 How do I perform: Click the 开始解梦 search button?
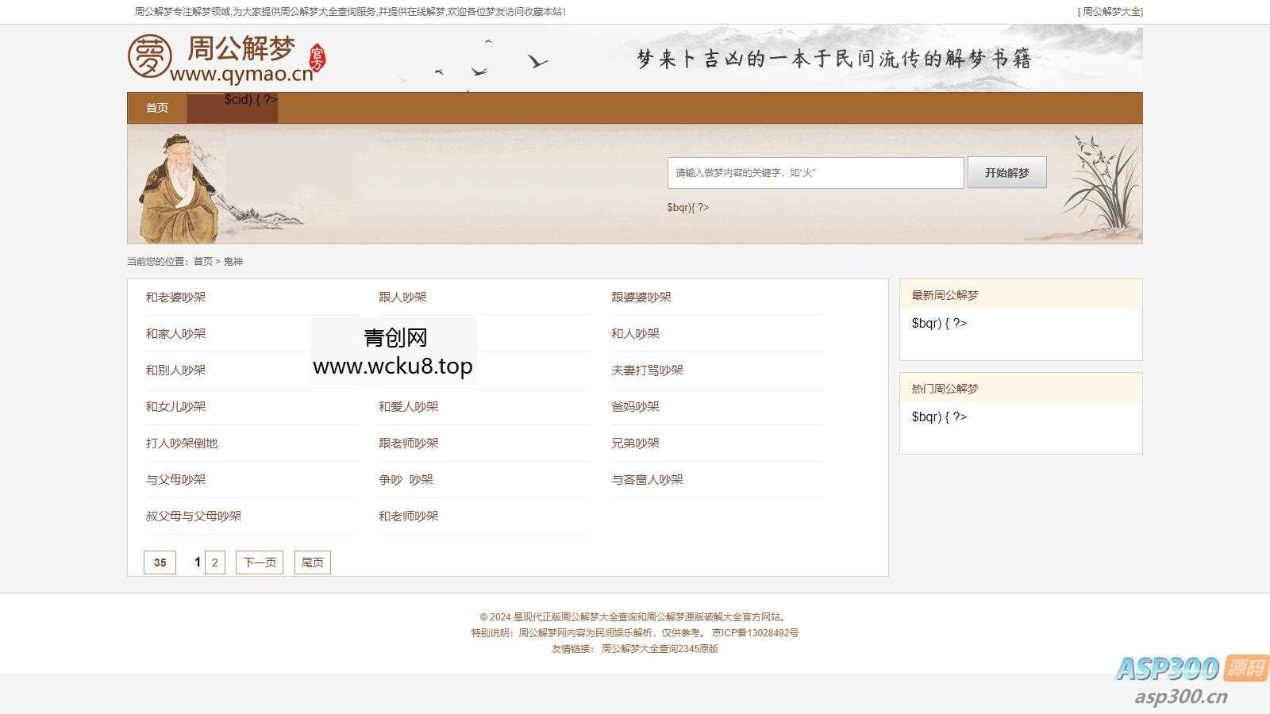[x=1006, y=172]
